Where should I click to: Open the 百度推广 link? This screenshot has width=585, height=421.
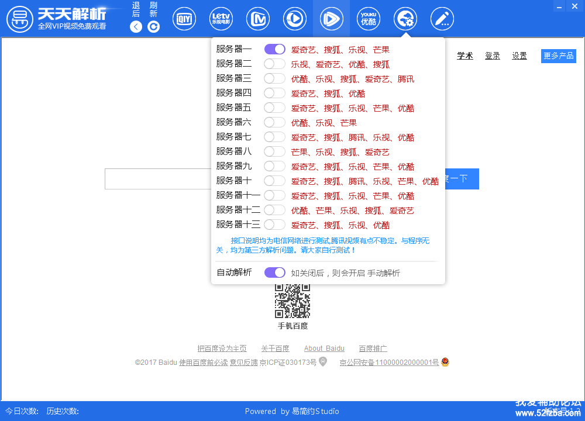pyautogui.click(x=373, y=348)
